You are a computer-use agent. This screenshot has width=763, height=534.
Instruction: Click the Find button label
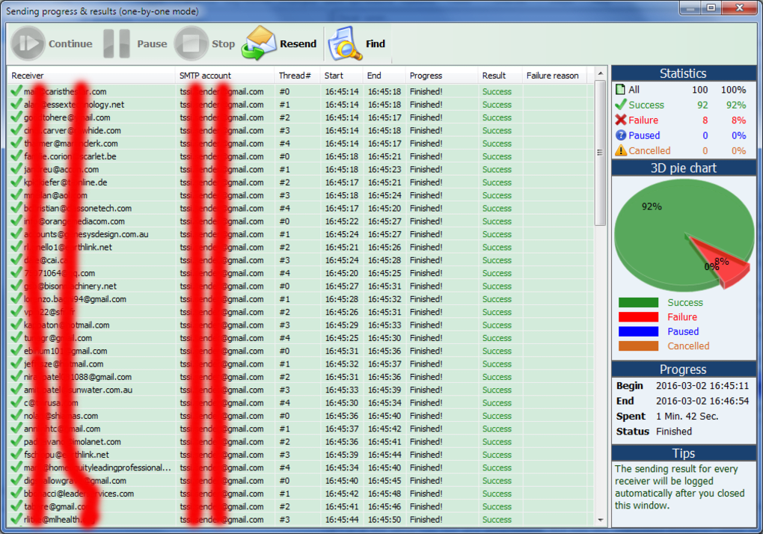coord(376,43)
